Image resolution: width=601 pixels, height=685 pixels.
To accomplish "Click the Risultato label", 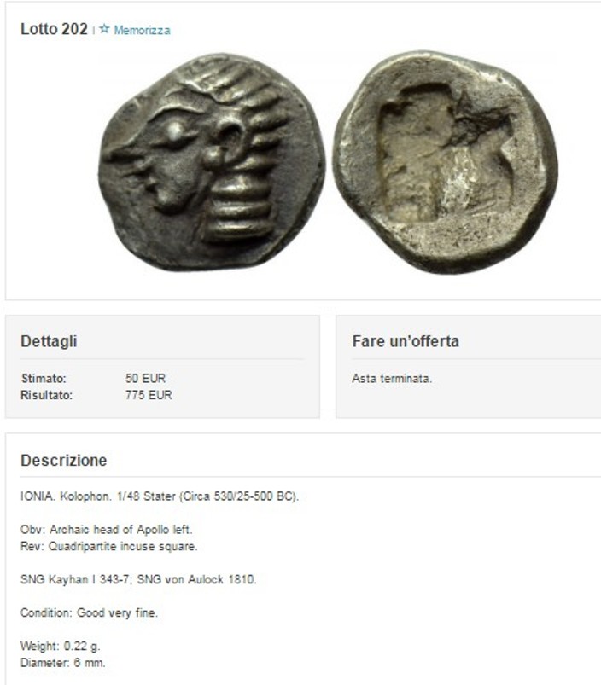I will 47,395.
